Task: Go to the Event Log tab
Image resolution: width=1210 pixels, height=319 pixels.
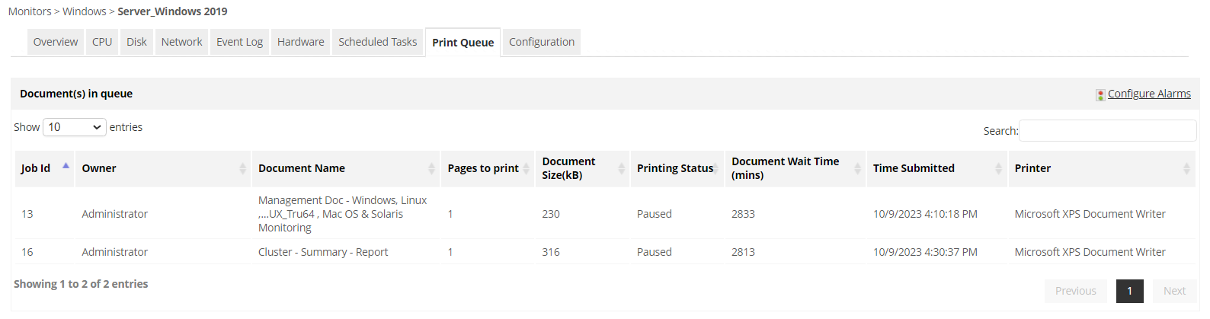Action: tap(239, 42)
